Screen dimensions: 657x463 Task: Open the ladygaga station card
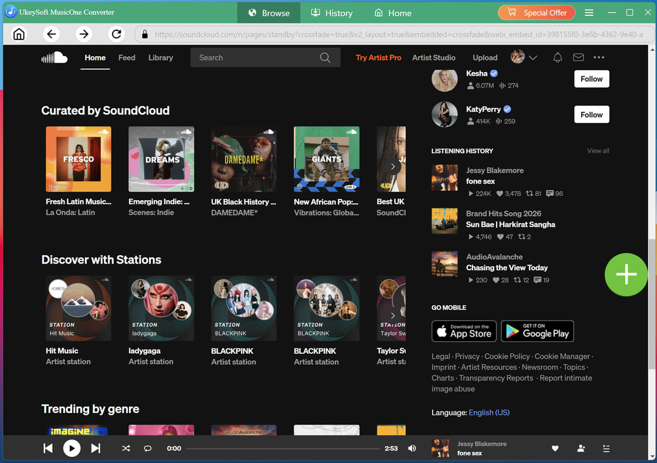click(161, 308)
